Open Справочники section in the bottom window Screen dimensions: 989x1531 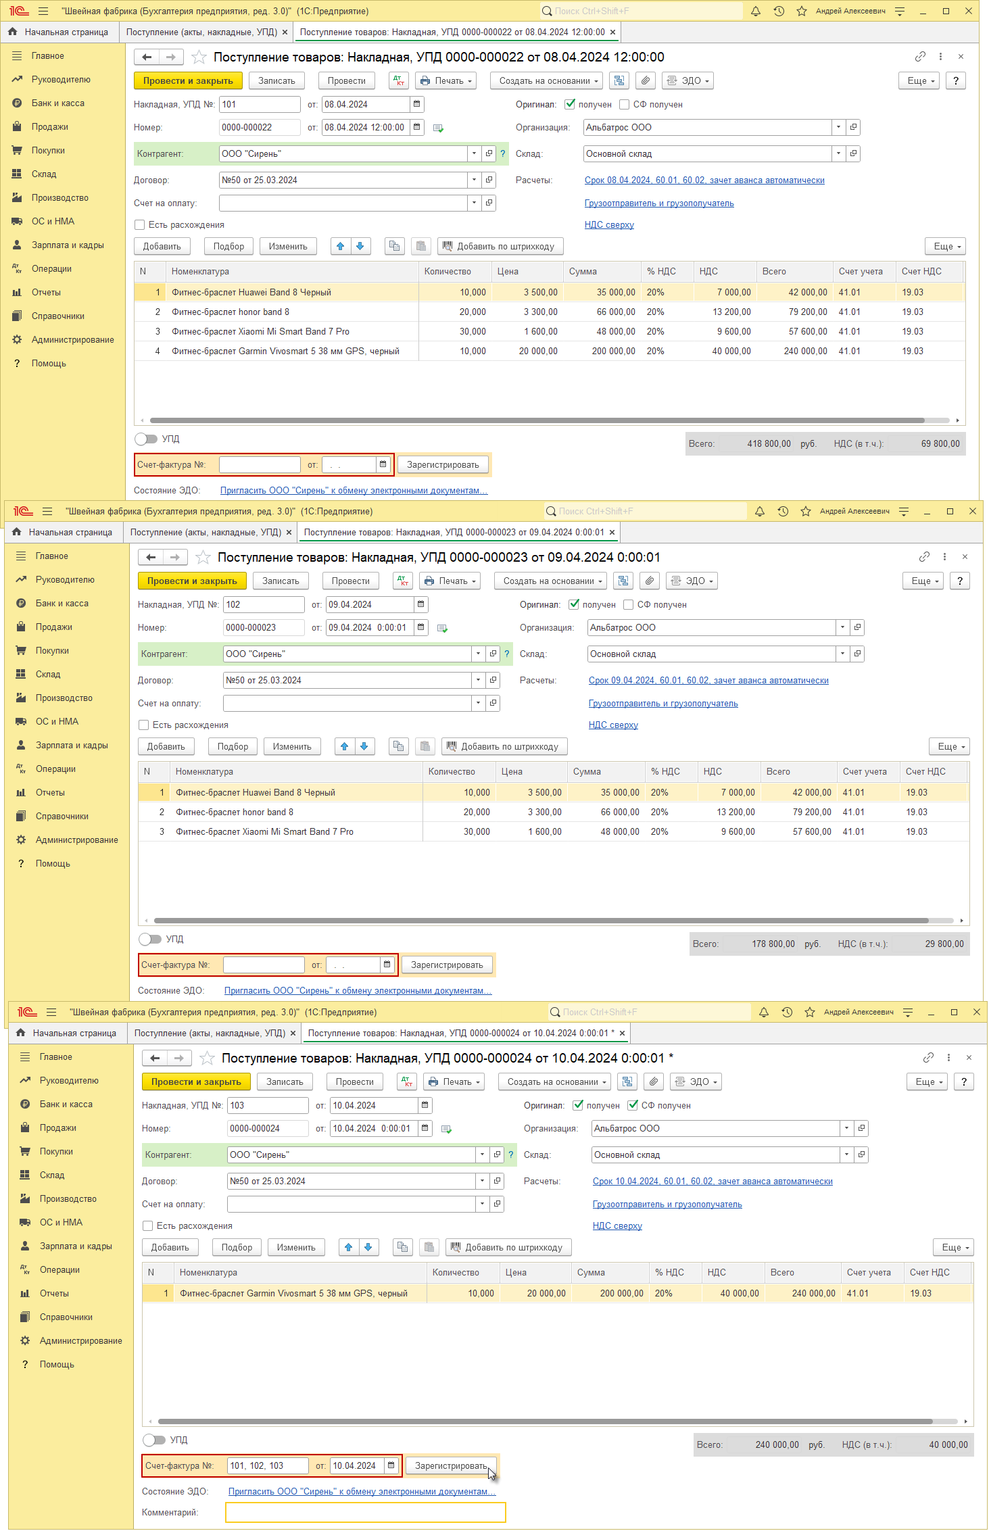pos(66,1317)
